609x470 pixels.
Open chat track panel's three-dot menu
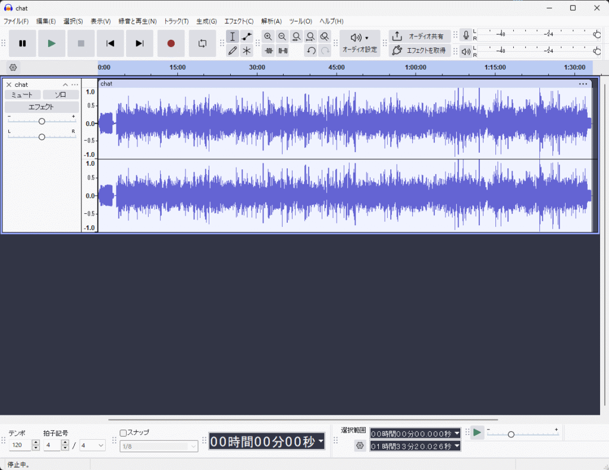[x=75, y=84]
